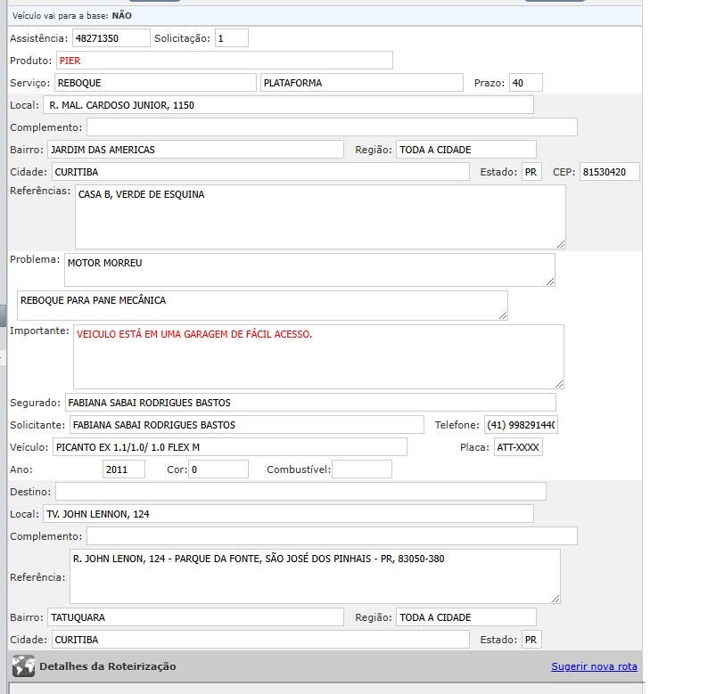Click the globe icon beside Detalhes da Roteirização
This screenshot has height=694, width=716.
(x=23, y=665)
